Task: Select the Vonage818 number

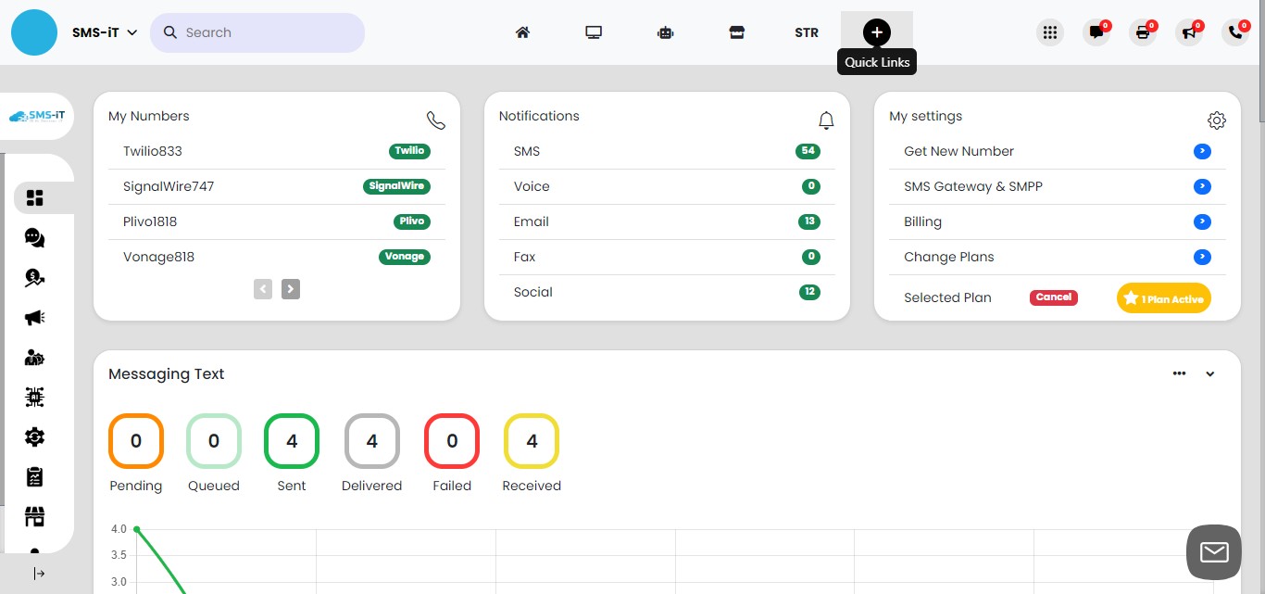Action: 158,257
